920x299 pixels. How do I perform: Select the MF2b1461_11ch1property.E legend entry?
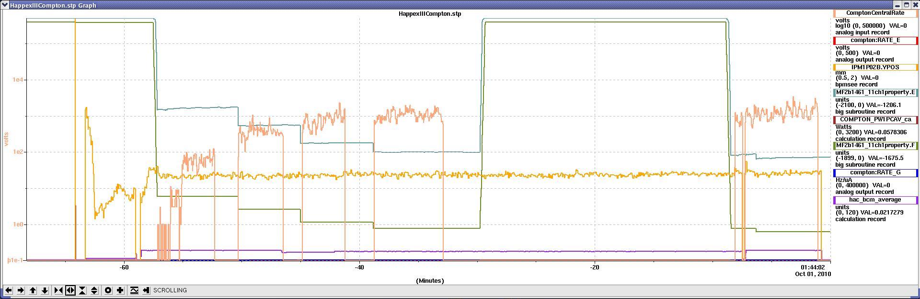[875, 92]
